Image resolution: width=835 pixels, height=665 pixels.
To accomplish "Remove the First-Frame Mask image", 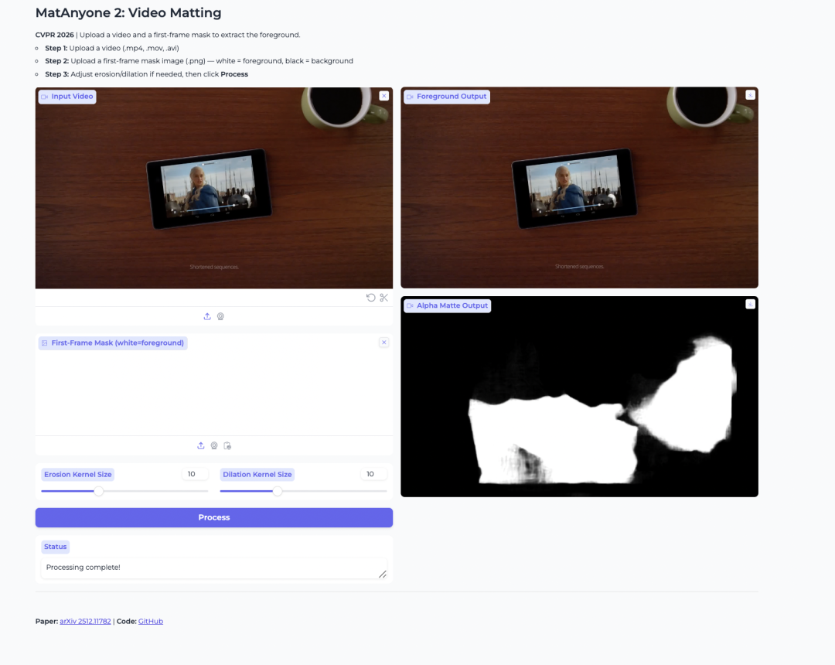I will click(x=384, y=343).
